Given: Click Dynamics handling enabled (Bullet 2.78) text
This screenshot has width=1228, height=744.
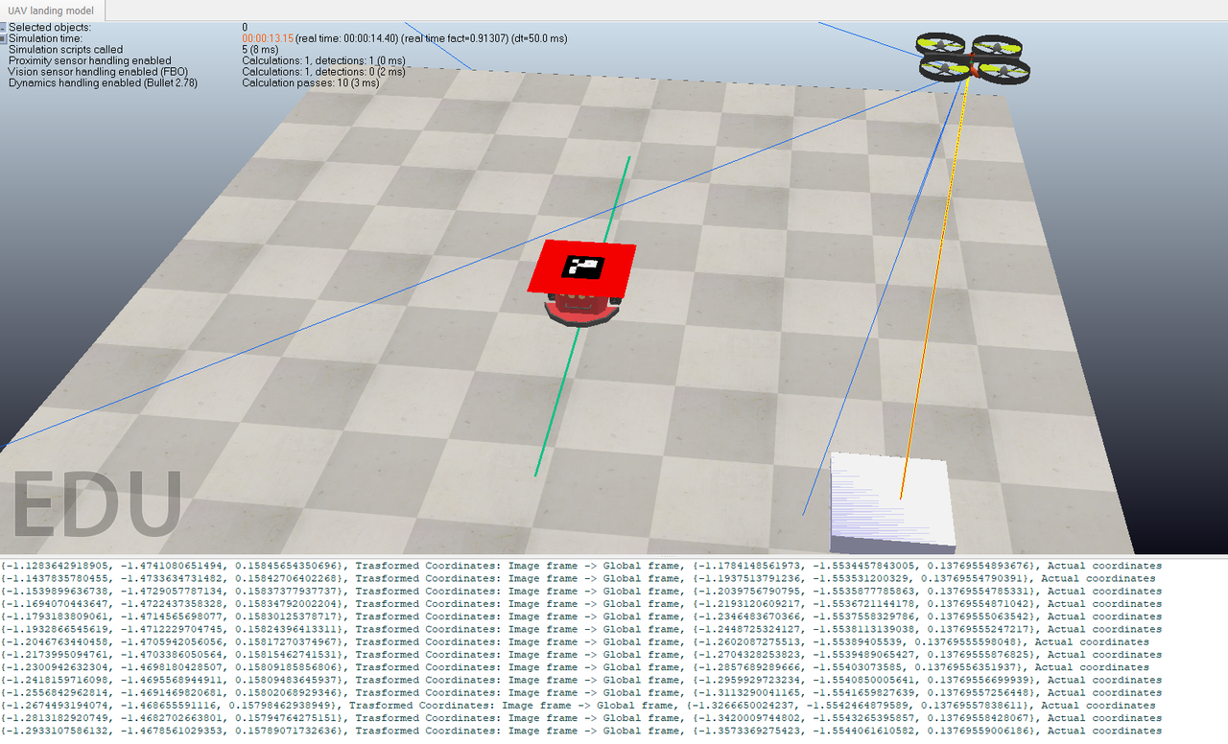Looking at the screenshot, I should coord(103,83).
